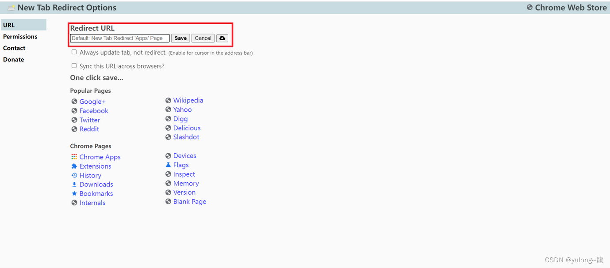This screenshot has width=610, height=268.
Task: Click the globe icon beside Wikipedia
Action: click(168, 100)
